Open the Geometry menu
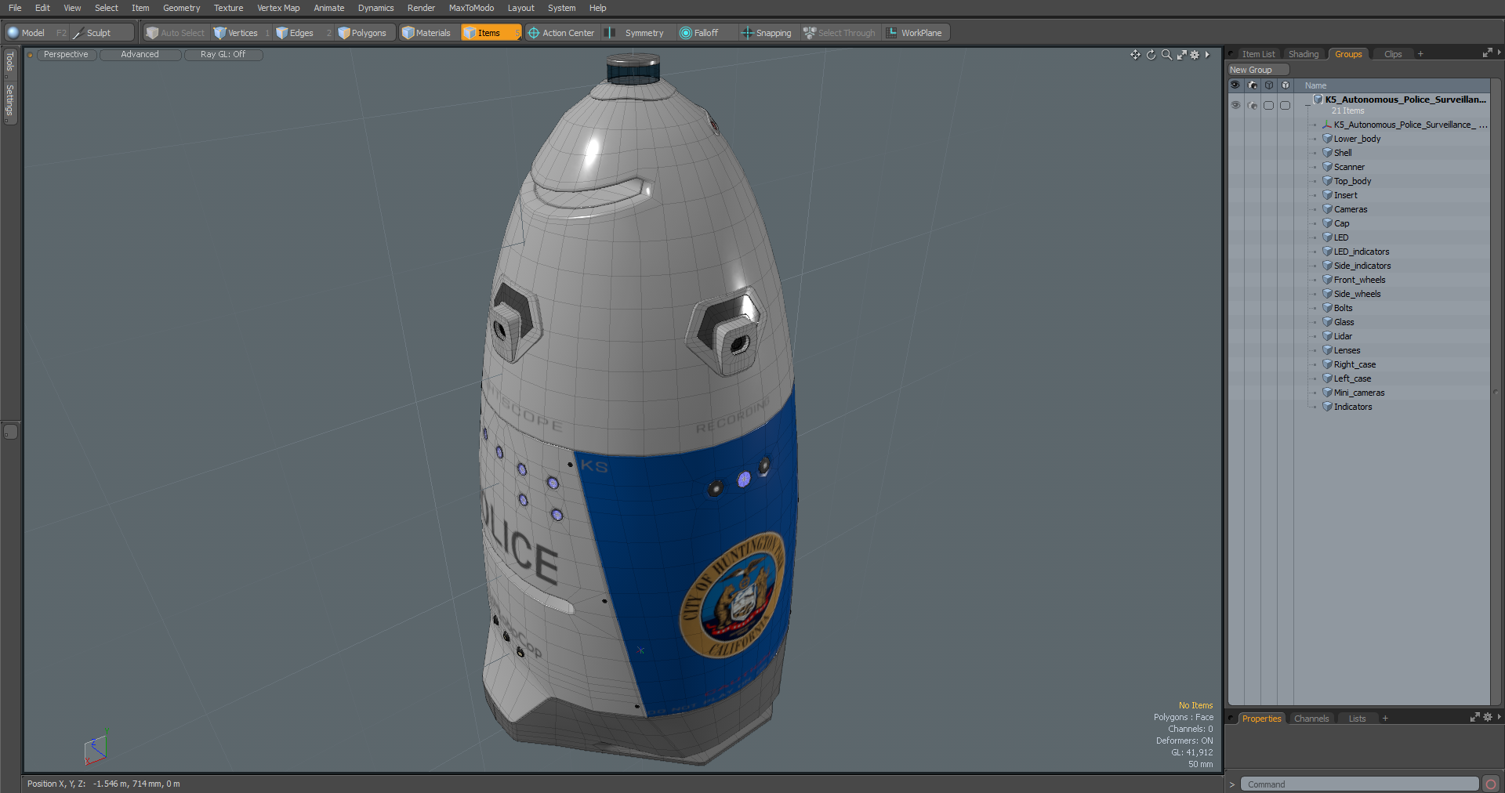Screen dimensions: 1505x793 tap(181, 8)
